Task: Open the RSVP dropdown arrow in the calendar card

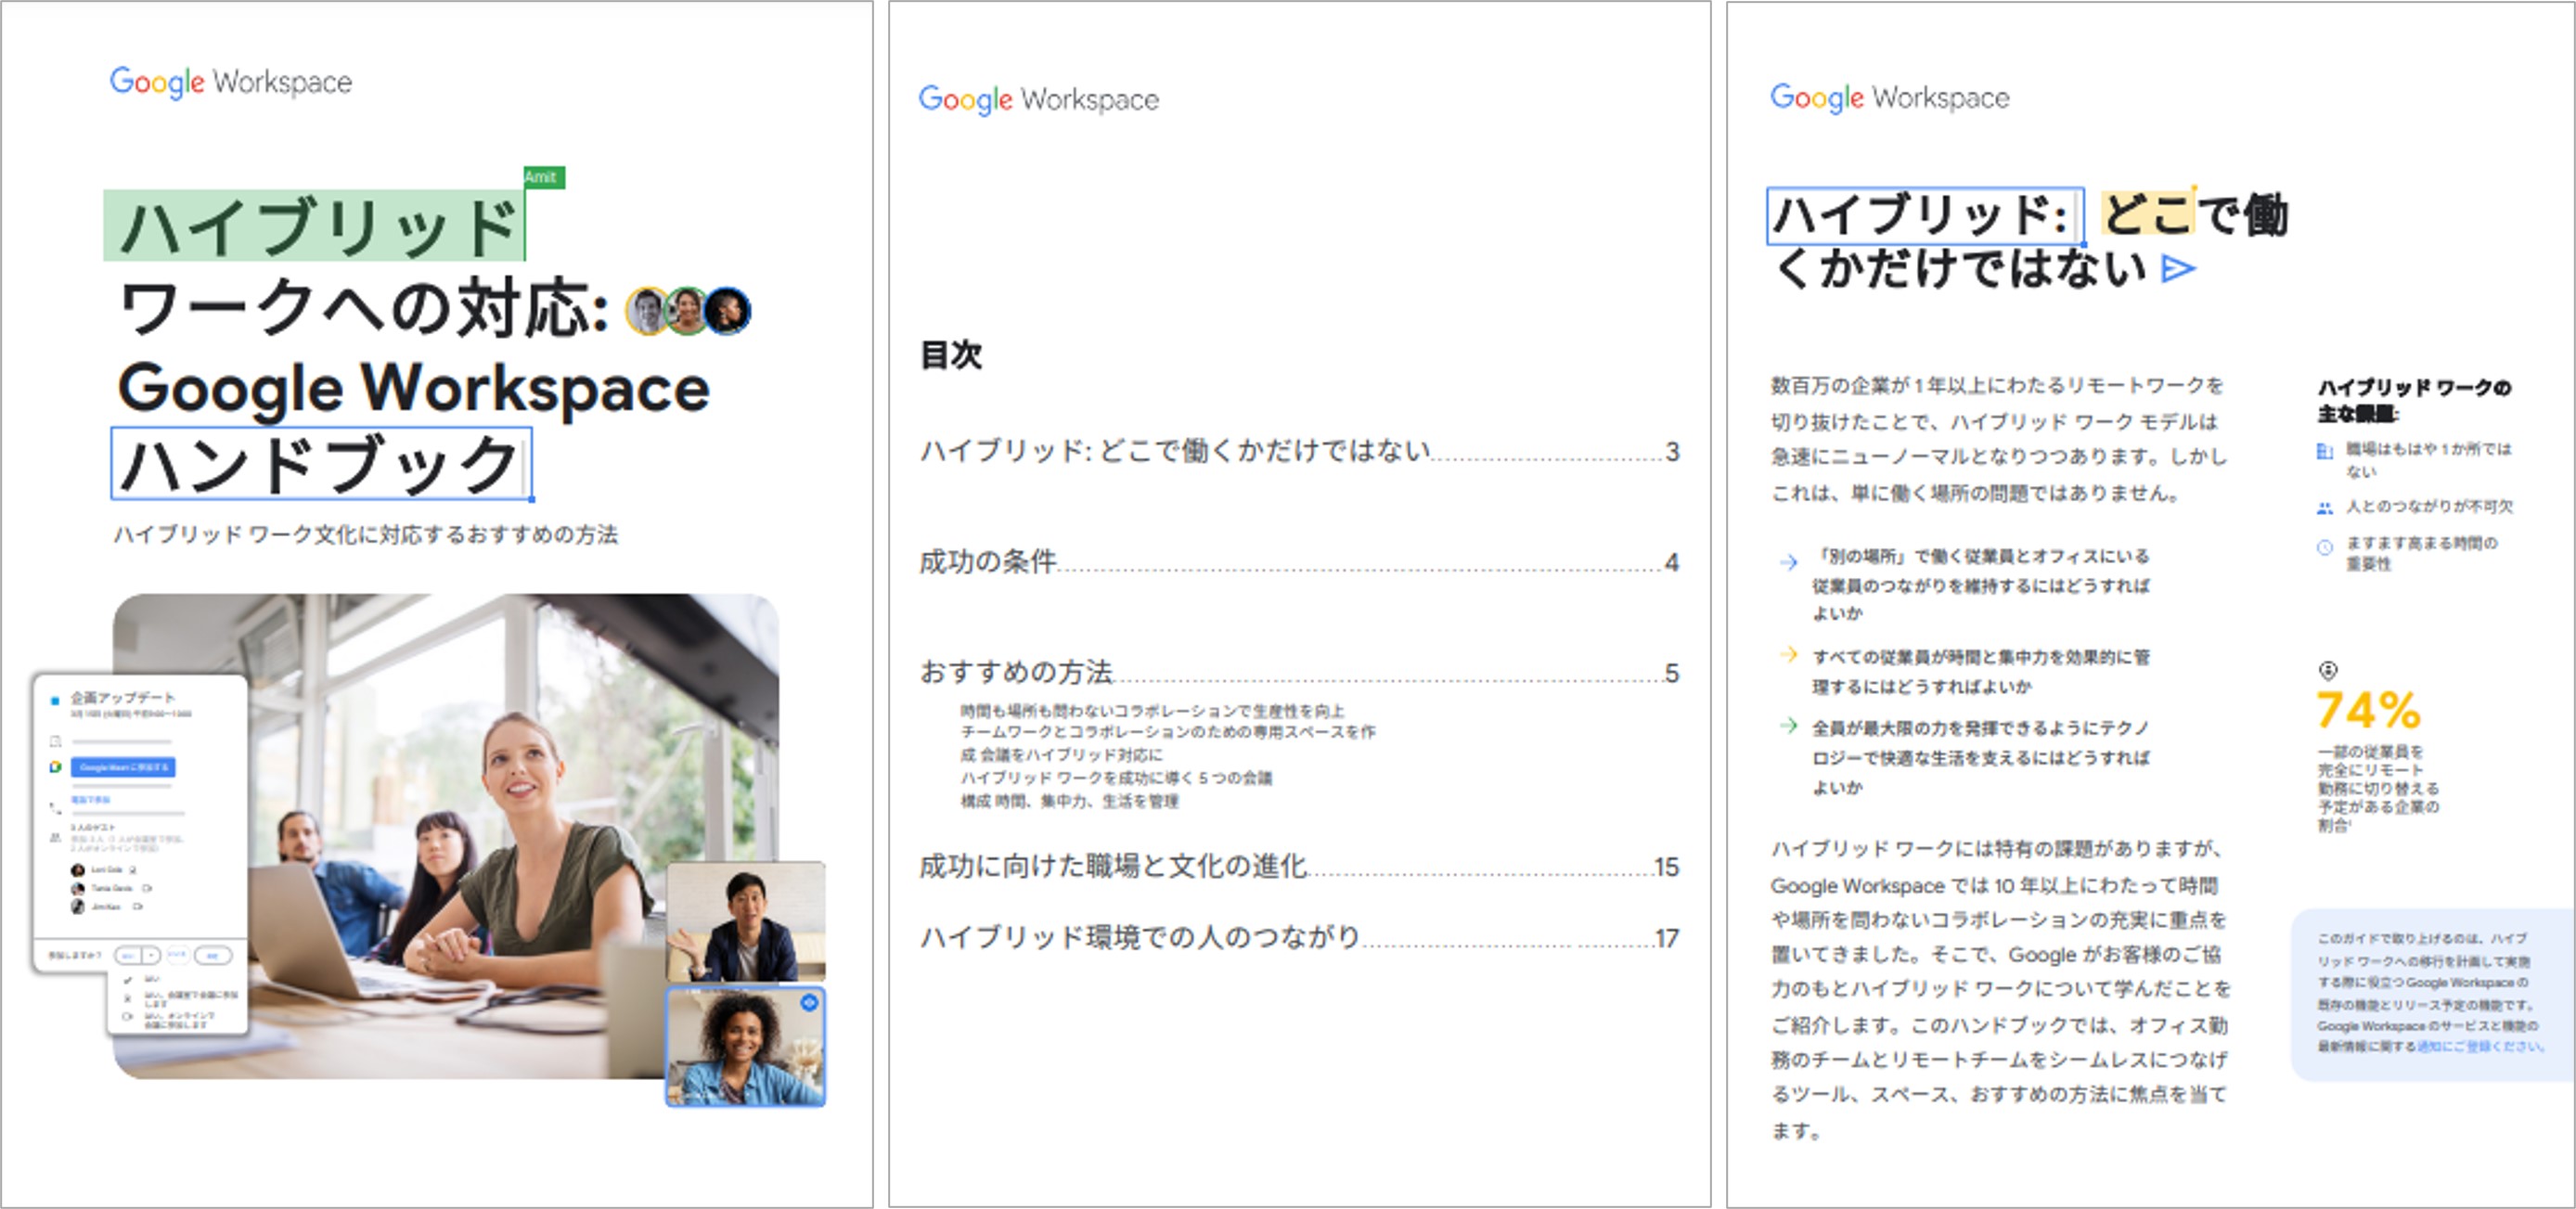Action: [152, 956]
